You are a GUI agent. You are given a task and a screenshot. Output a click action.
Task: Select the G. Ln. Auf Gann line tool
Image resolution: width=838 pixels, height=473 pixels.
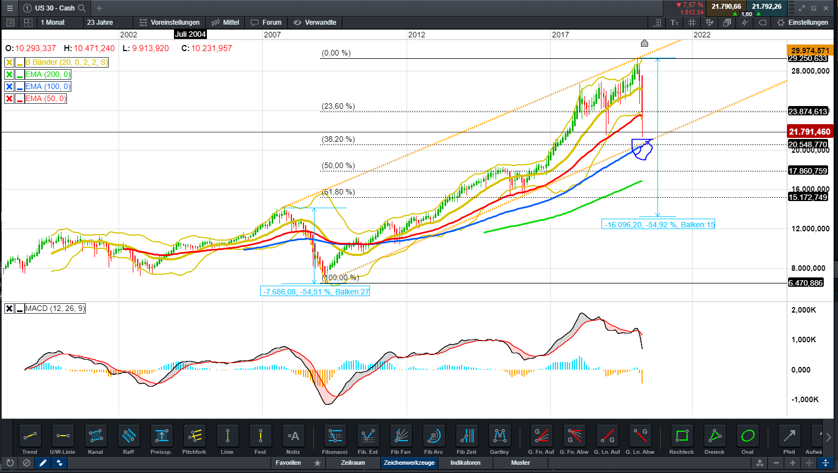coord(607,436)
